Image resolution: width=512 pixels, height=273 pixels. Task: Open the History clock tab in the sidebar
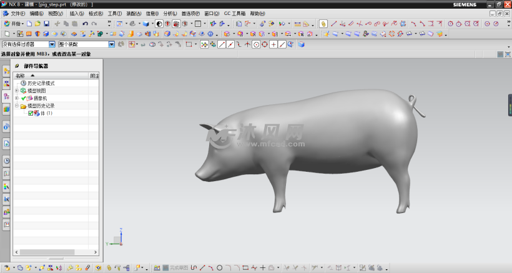coord(7,161)
